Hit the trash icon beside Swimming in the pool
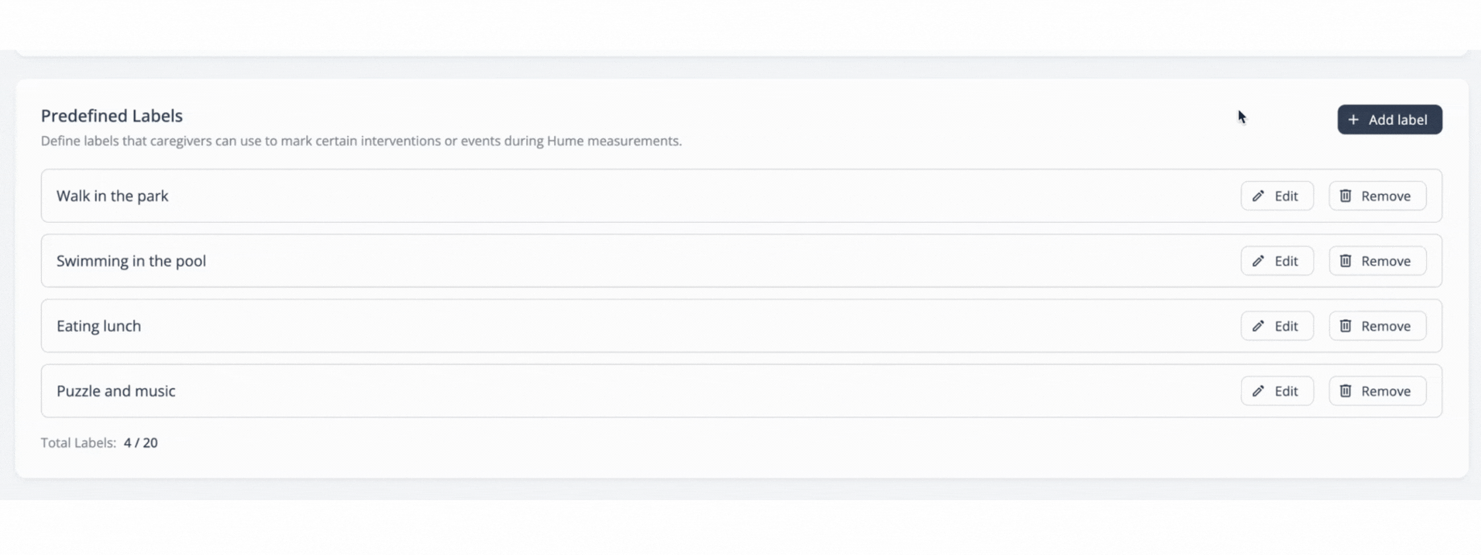1481x555 pixels. [1345, 261]
